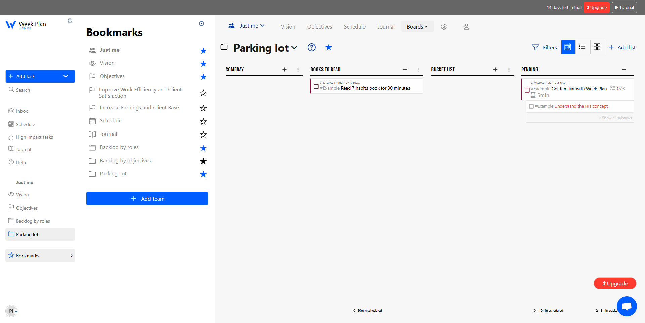Screen dimensions: 645x323
Task: Open Help in the sidebar
Action: point(17,162)
